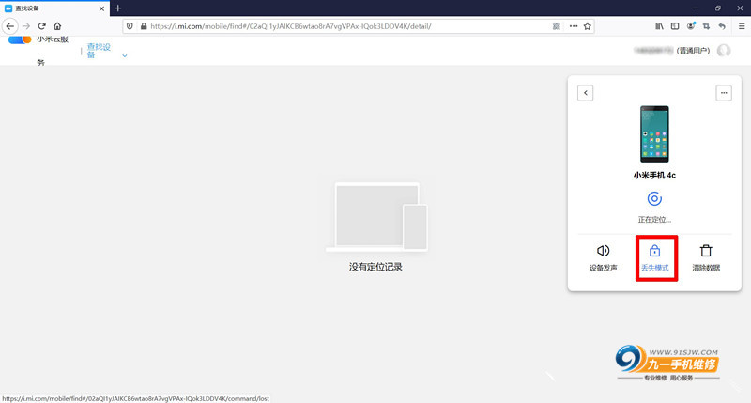
Task: Activate 丢失模式 lost mode
Action: pyautogui.click(x=654, y=257)
